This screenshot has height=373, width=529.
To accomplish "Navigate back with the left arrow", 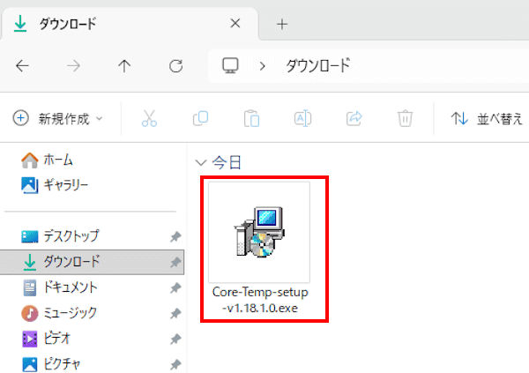I will (x=23, y=66).
